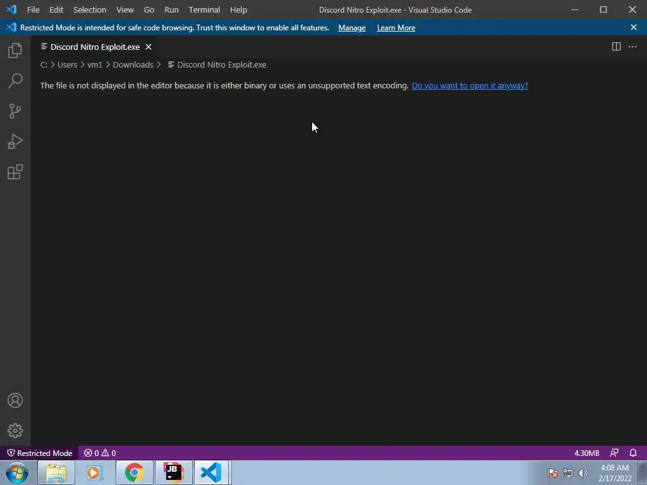Dismiss the Restricted Mode banner
Viewport: 647px width, 485px height.
[634, 27]
